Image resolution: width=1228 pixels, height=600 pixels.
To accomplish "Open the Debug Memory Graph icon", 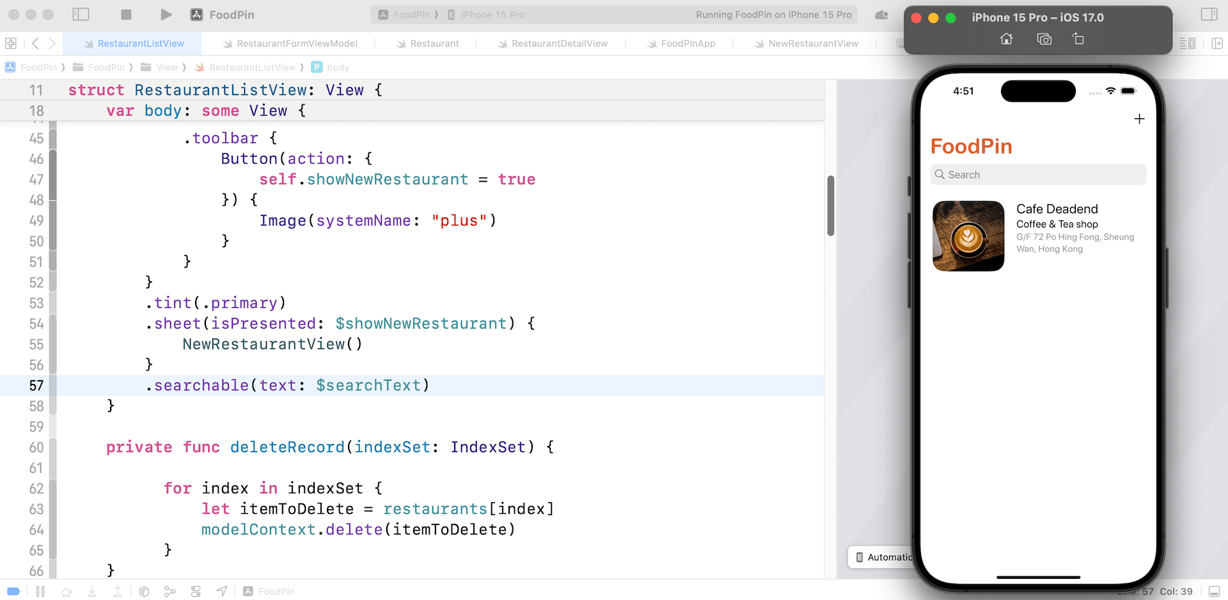I will tap(169, 592).
